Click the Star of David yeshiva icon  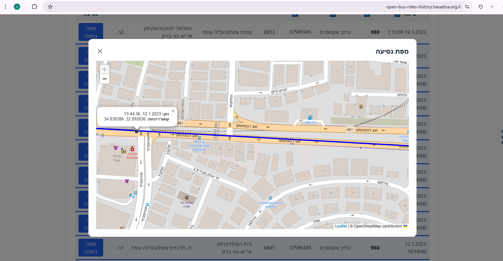tap(187, 197)
